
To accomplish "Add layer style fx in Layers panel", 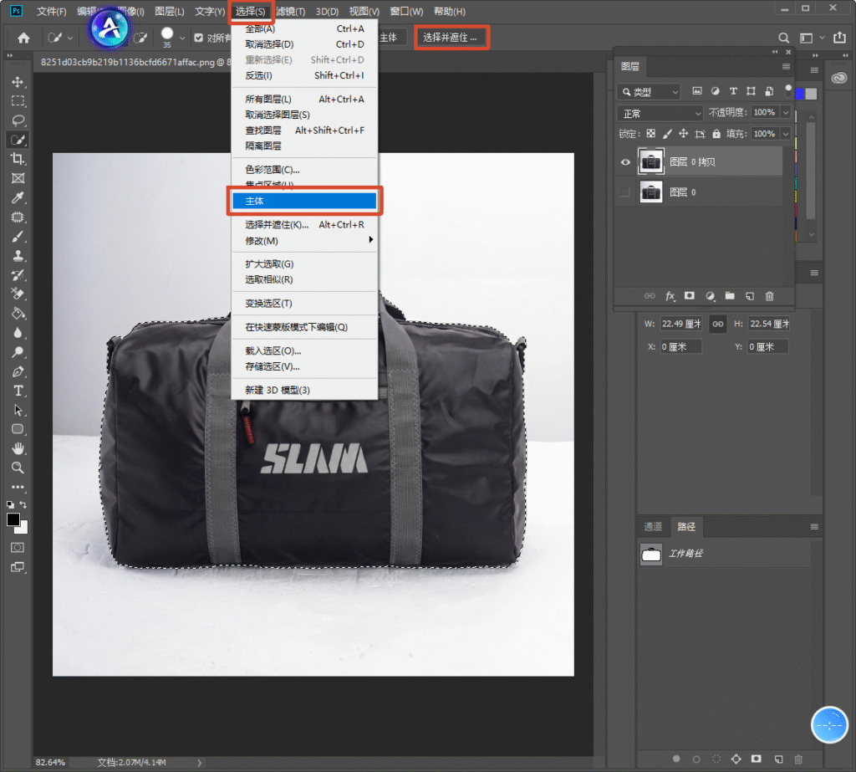I will (x=670, y=296).
